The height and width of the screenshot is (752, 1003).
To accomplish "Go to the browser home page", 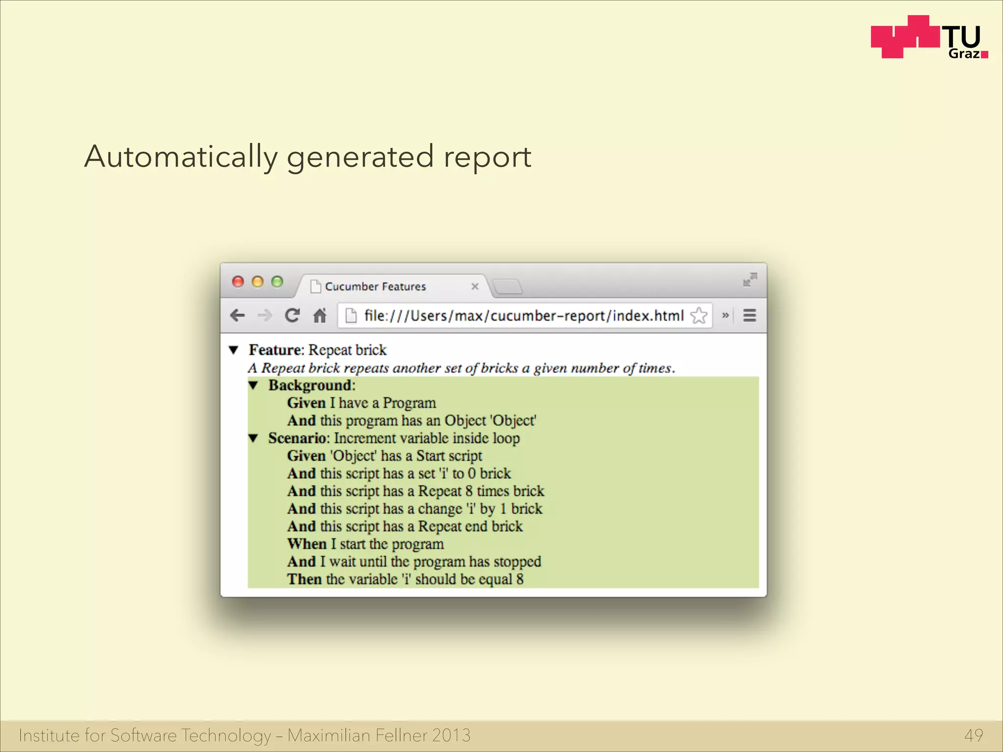I will click(x=320, y=315).
